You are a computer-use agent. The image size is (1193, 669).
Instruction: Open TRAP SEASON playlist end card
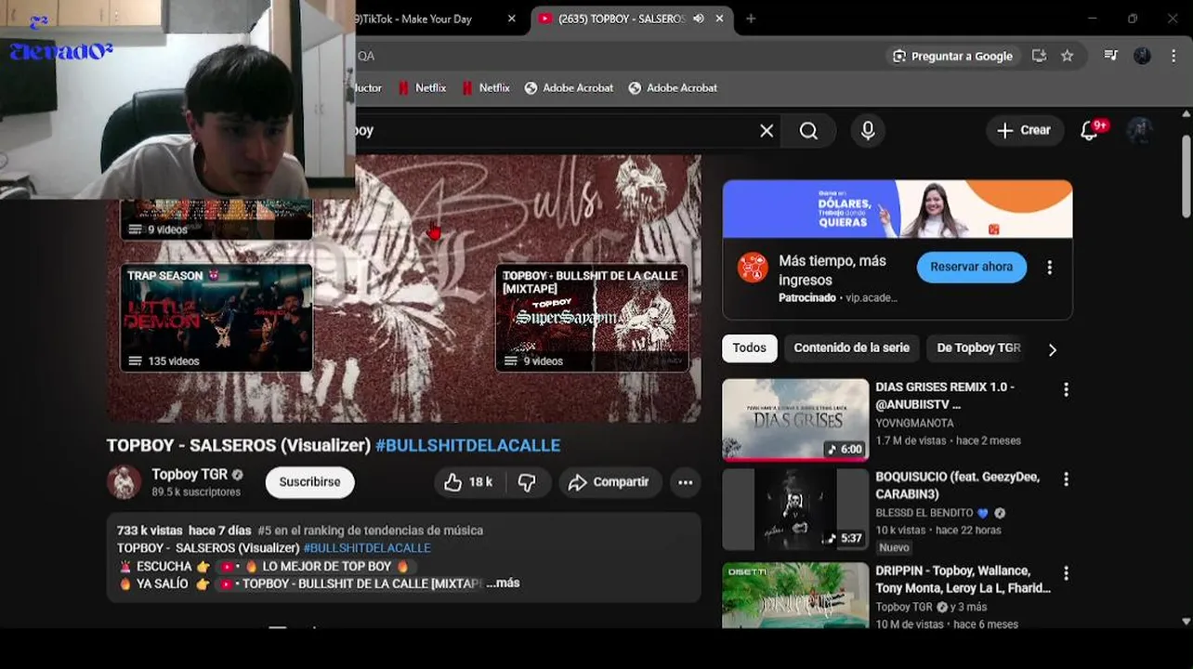coord(216,318)
